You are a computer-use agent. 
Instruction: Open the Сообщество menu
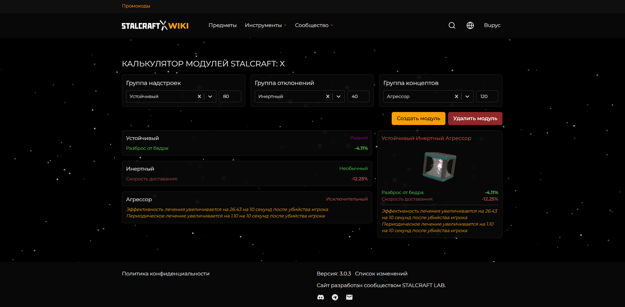pyautogui.click(x=312, y=25)
